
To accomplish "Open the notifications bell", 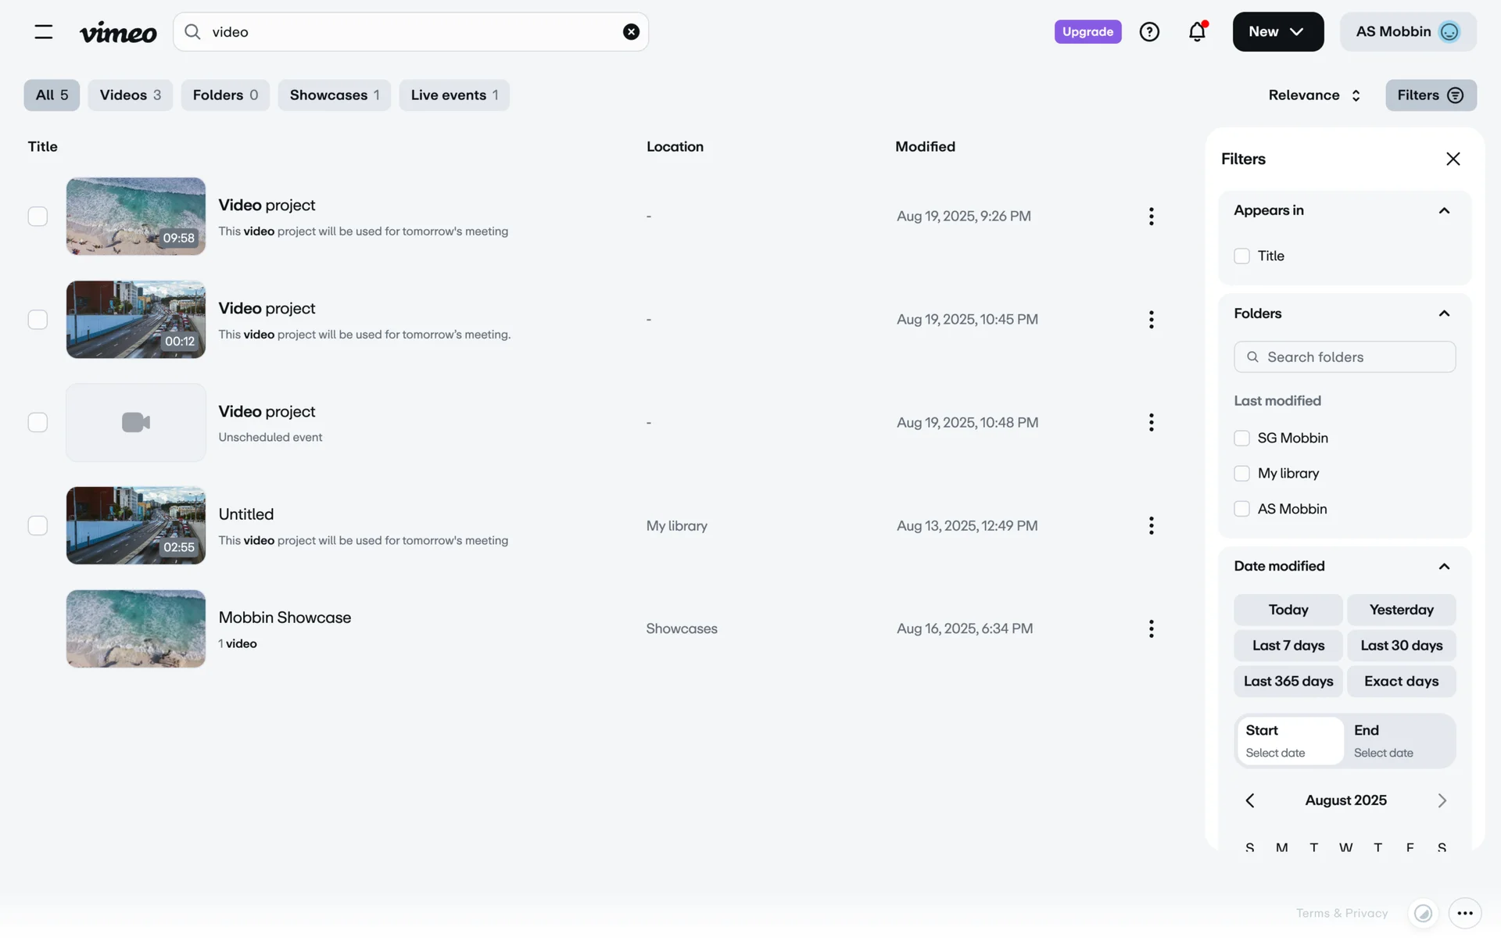I will click(1197, 32).
